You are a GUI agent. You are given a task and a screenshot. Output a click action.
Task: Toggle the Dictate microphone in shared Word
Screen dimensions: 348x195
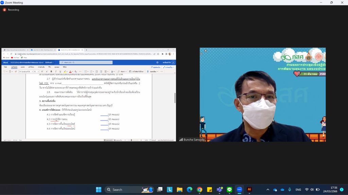[x=148, y=72]
